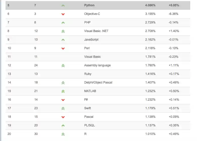The width and height of the screenshot is (197, 141).
Task: Click the Visual Basic language name
Action: pyautogui.click(x=92, y=57)
